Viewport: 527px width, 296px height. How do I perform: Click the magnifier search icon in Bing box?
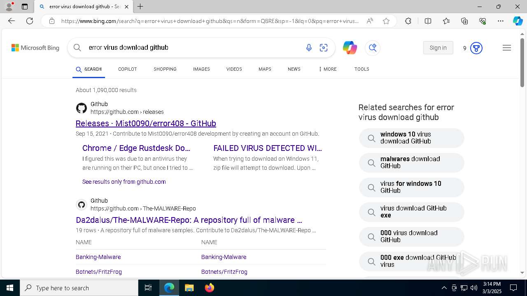pyautogui.click(x=77, y=48)
